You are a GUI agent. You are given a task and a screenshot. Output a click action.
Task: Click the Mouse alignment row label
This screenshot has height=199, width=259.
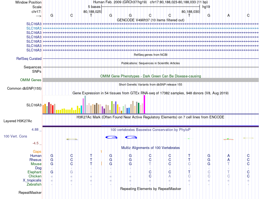[36, 164]
